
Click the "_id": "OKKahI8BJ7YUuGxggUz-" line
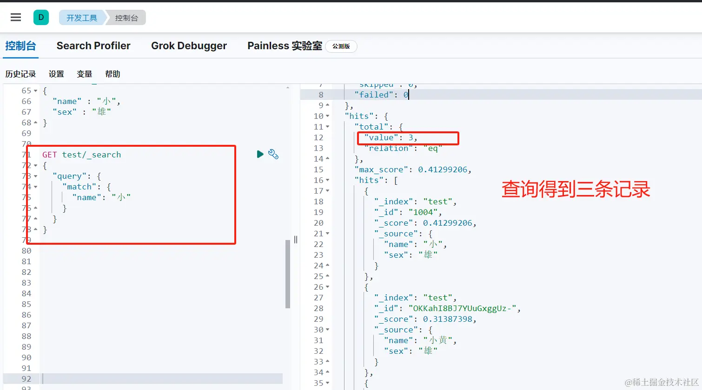[448, 308]
